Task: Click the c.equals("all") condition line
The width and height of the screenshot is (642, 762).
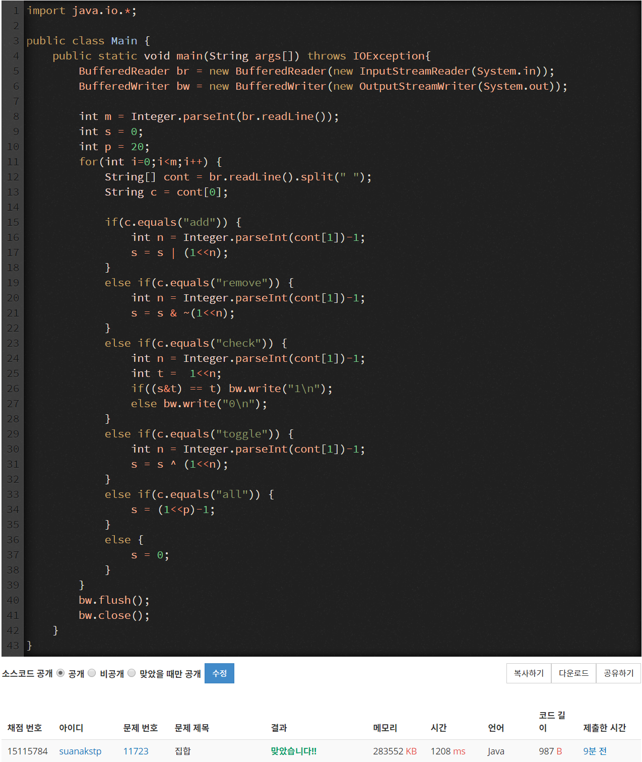Action: click(x=189, y=494)
